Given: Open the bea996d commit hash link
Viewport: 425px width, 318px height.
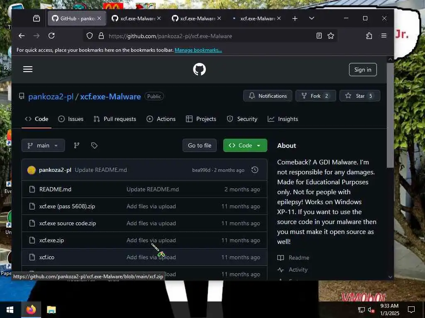Looking at the screenshot, I should (x=201, y=170).
